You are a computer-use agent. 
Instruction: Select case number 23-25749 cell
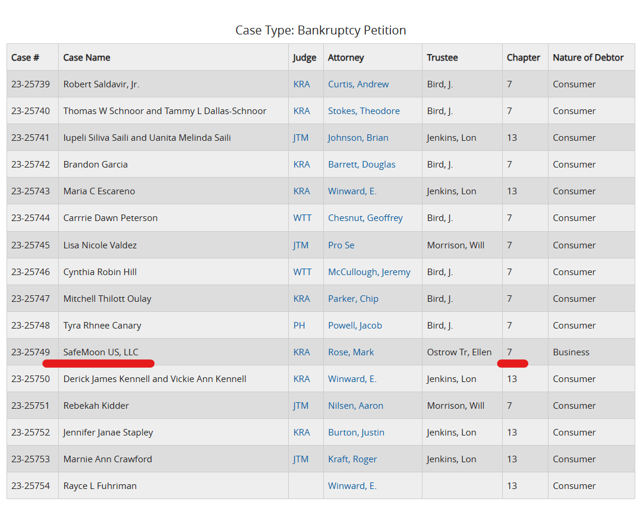point(30,352)
